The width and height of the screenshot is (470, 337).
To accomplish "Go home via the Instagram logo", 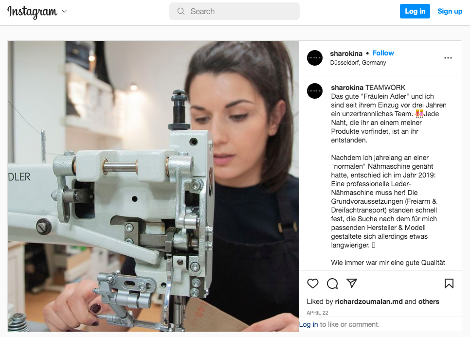I will pos(32,12).
